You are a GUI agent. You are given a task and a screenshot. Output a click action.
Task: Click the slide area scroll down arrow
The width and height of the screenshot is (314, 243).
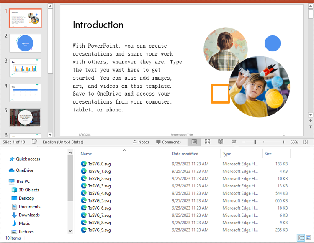(311, 115)
